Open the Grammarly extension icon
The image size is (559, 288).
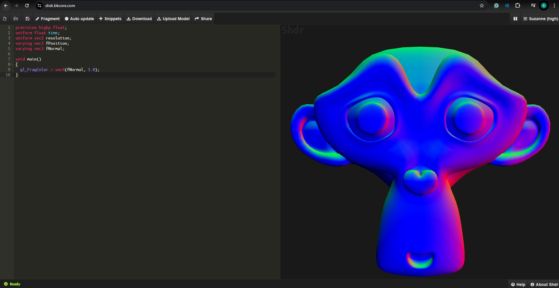coord(496,6)
